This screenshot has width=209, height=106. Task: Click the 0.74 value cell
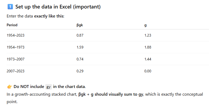(x=80, y=59)
